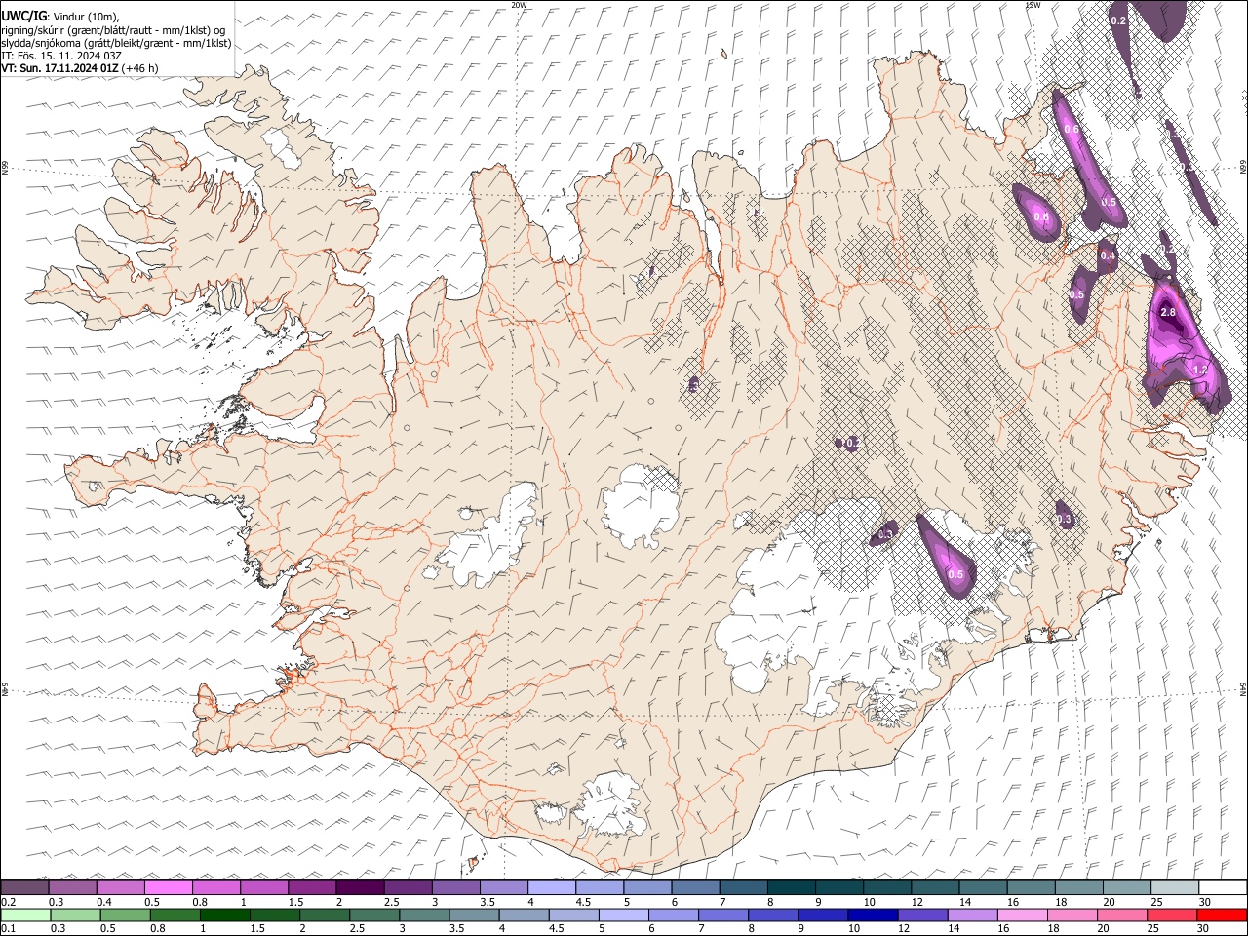This screenshot has width=1248, height=936.
Task: Click the "VT: Sun. 17.11.2024 01Z" valid time
Action: tap(59, 68)
